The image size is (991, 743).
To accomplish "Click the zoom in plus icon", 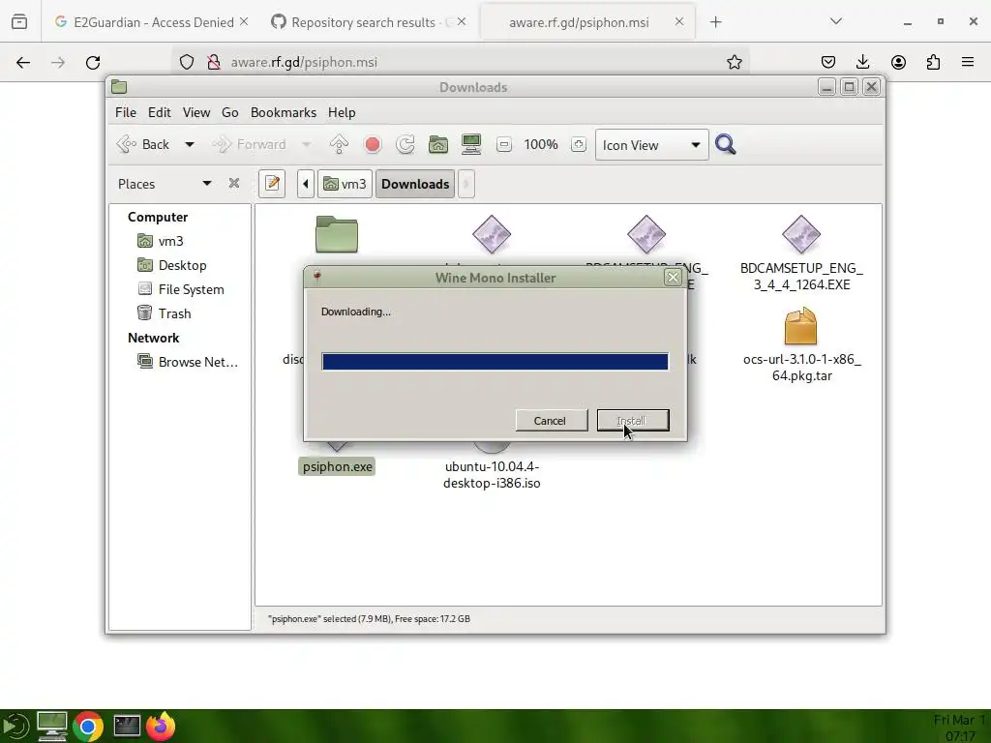I will tap(579, 145).
